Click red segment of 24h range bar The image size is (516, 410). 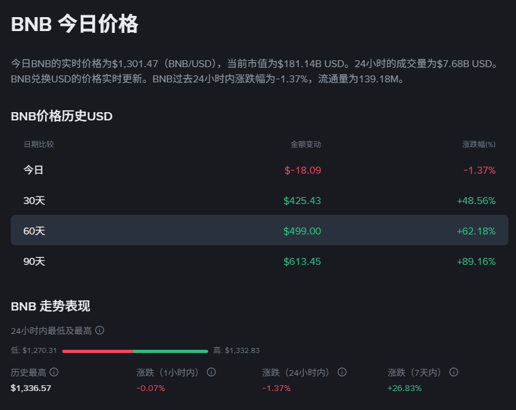(97, 350)
